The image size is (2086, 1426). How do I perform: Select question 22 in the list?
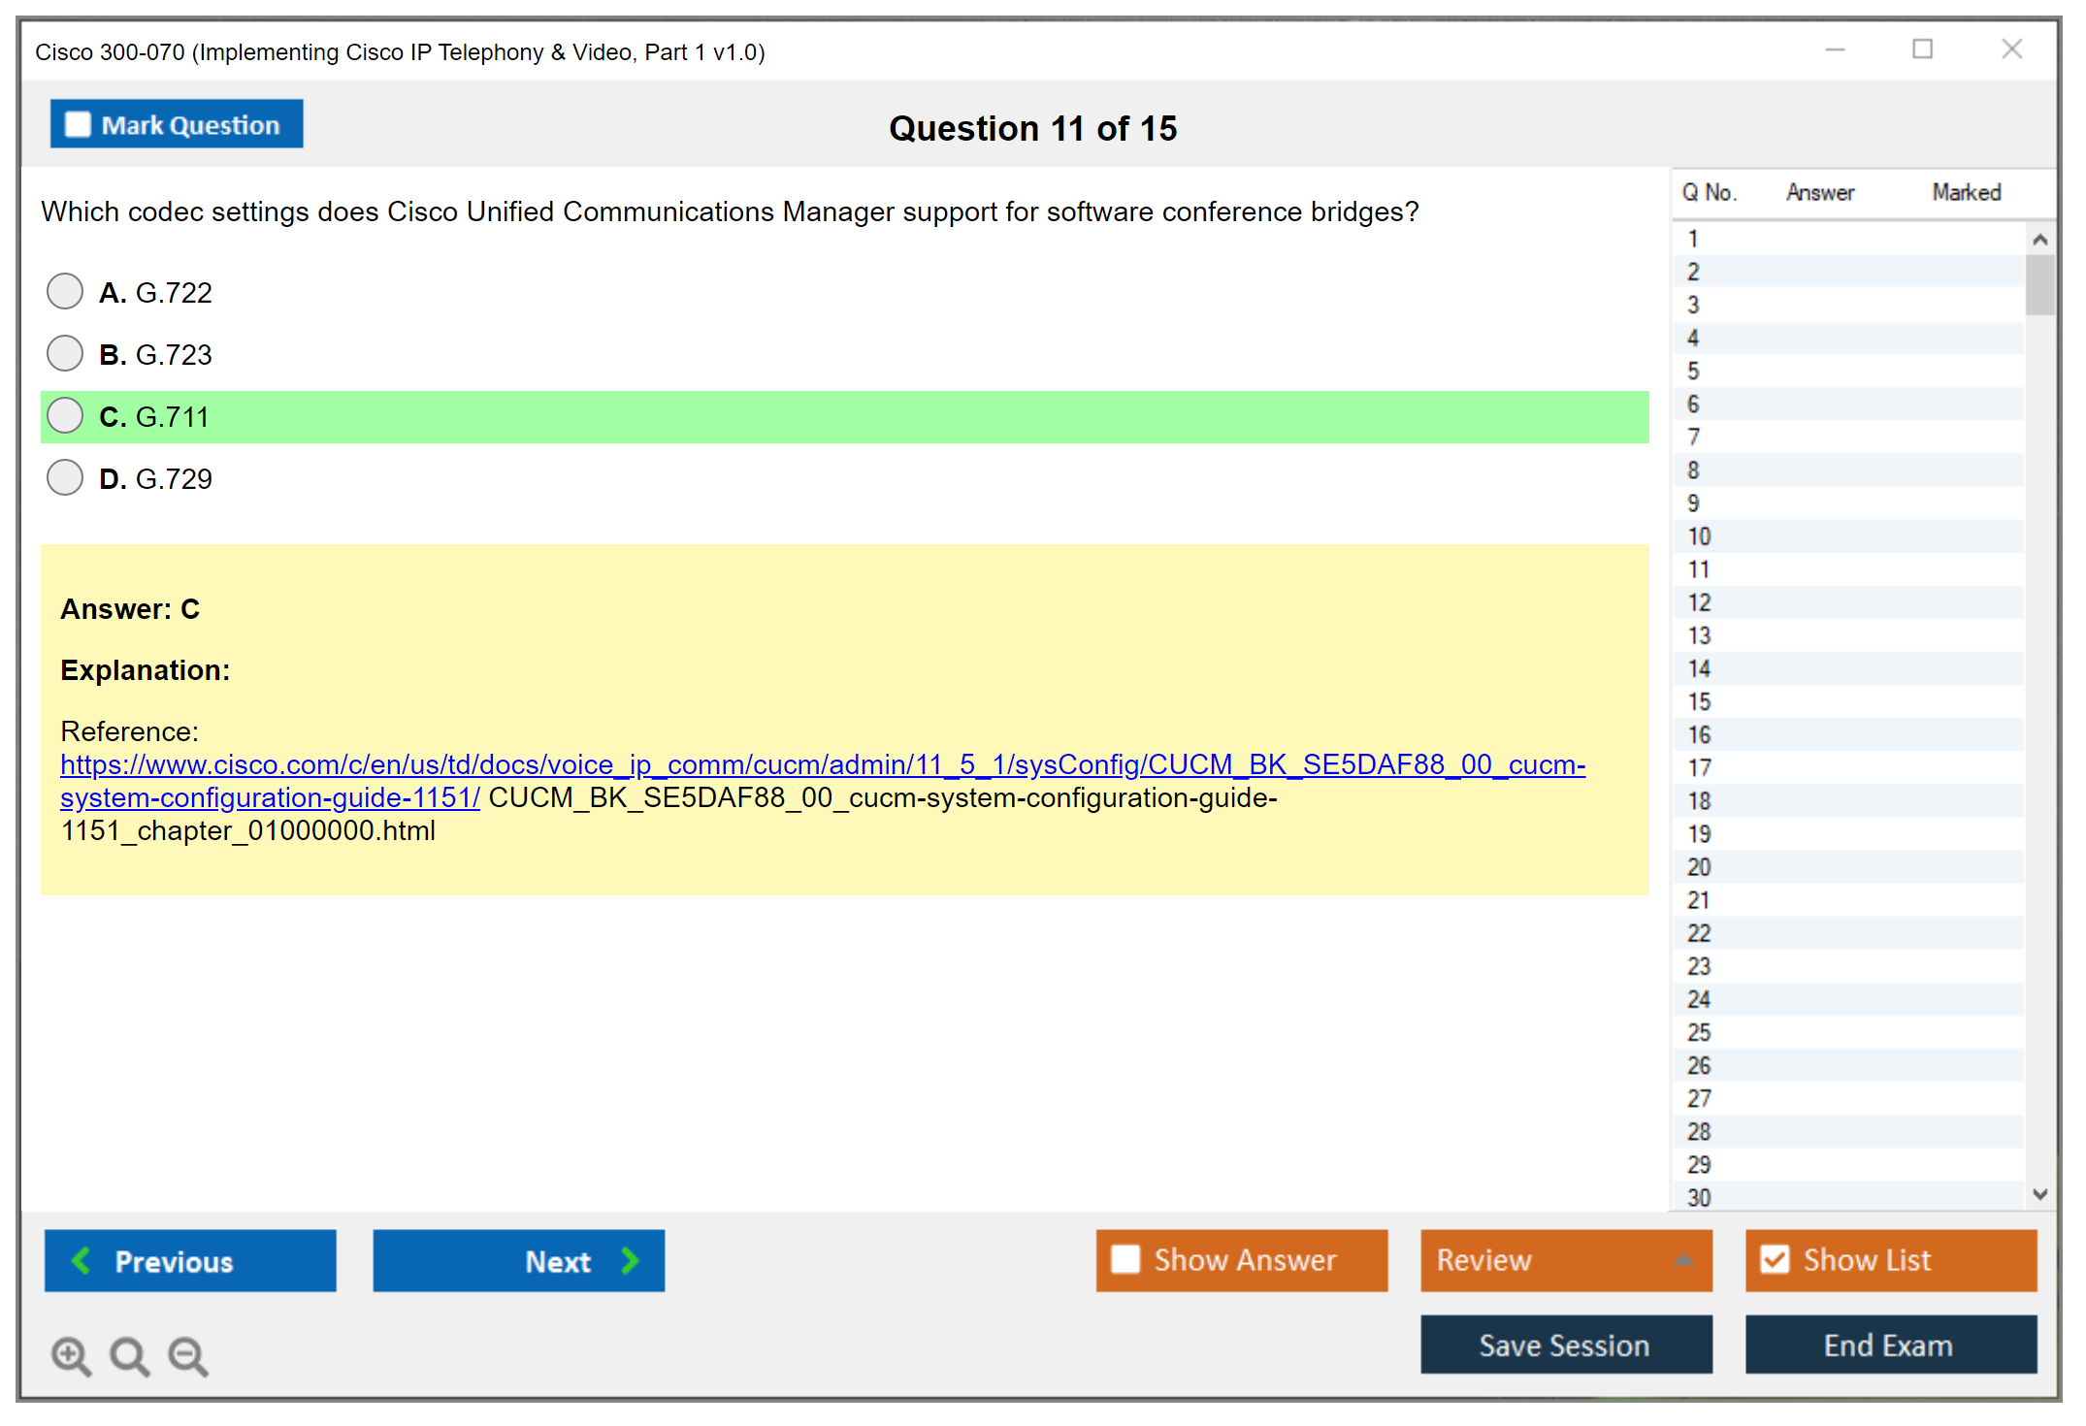(1699, 933)
